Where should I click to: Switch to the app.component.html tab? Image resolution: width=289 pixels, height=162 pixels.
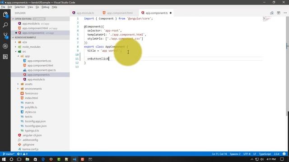120,13
